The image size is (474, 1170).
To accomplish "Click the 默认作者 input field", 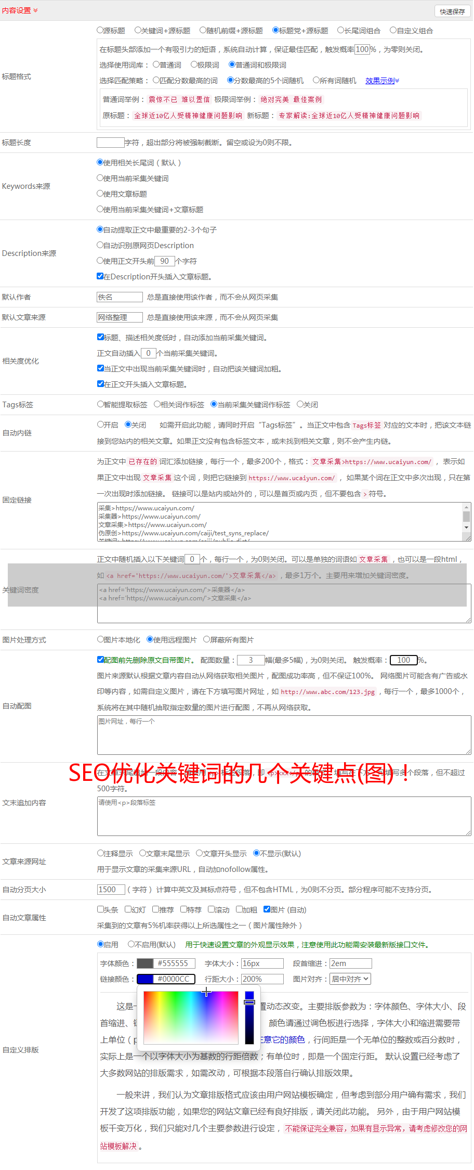I will pyautogui.click(x=120, y=297).
